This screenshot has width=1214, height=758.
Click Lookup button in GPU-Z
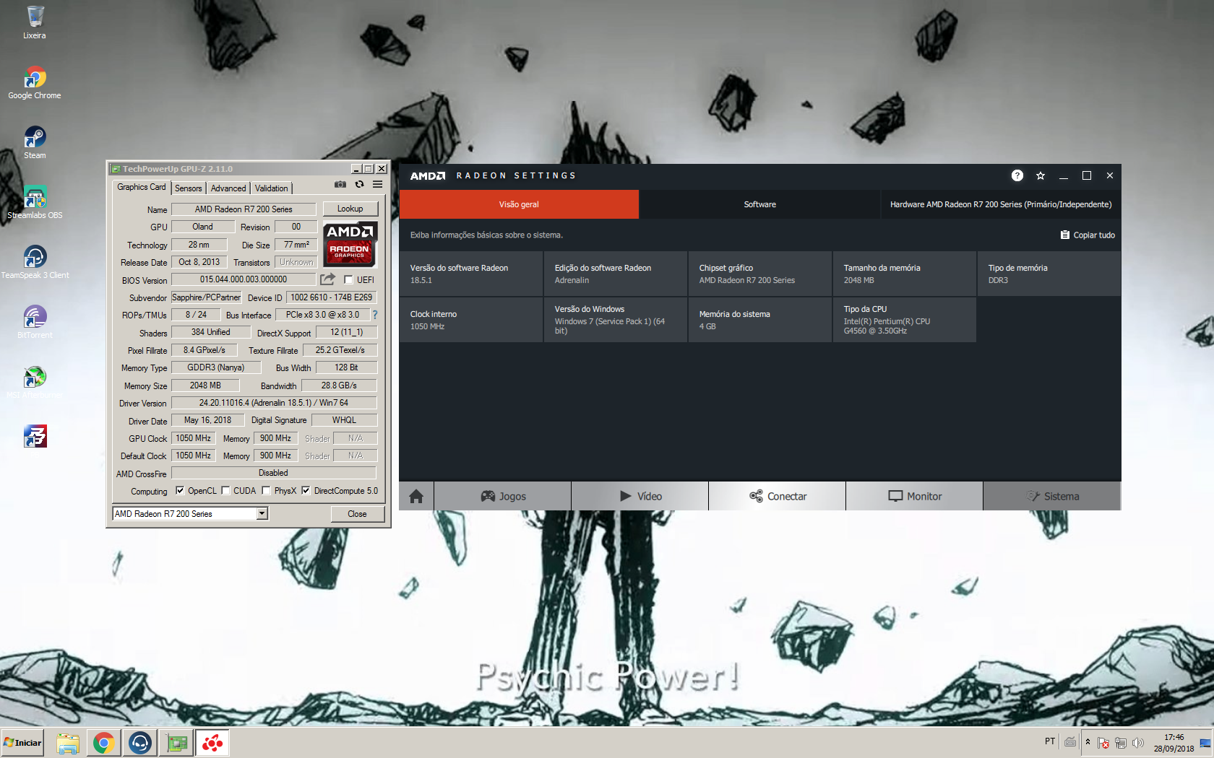350,209
